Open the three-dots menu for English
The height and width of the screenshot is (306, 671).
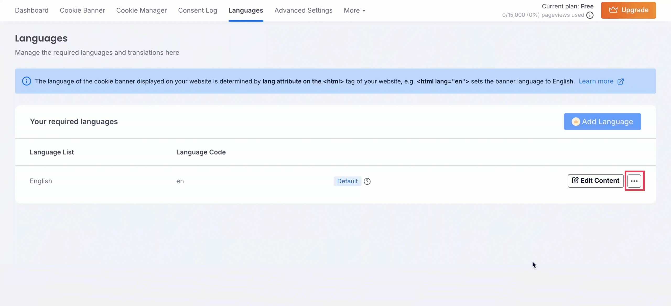[x=634, y=181]
